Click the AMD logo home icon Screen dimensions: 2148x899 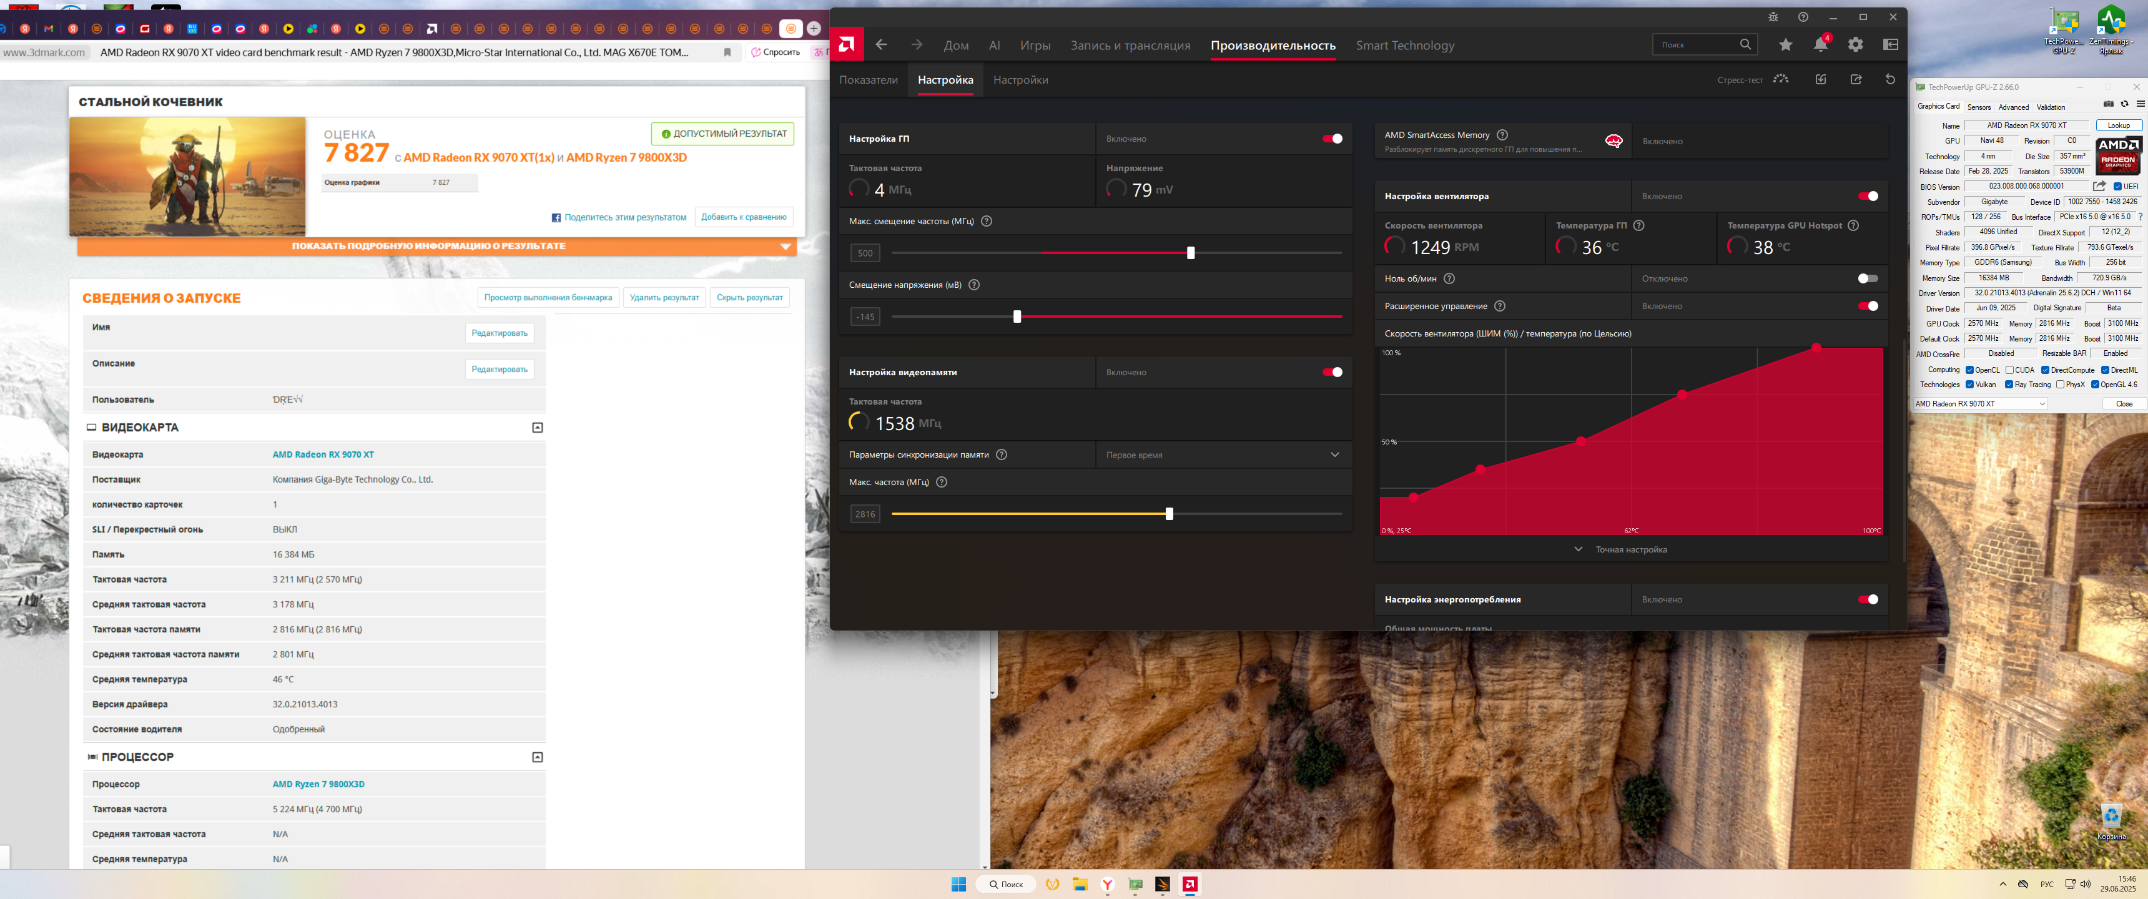click(x=846, y=44)
